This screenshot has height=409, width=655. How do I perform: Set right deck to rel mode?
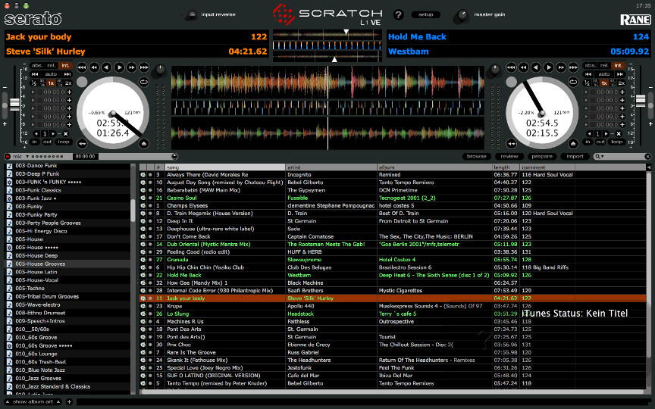[604, 66]
